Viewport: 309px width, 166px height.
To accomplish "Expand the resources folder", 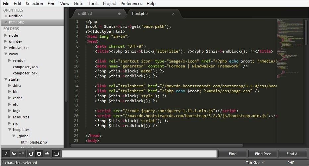I will pos(10,117).
